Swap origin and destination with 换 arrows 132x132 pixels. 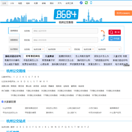pos(103,36)
